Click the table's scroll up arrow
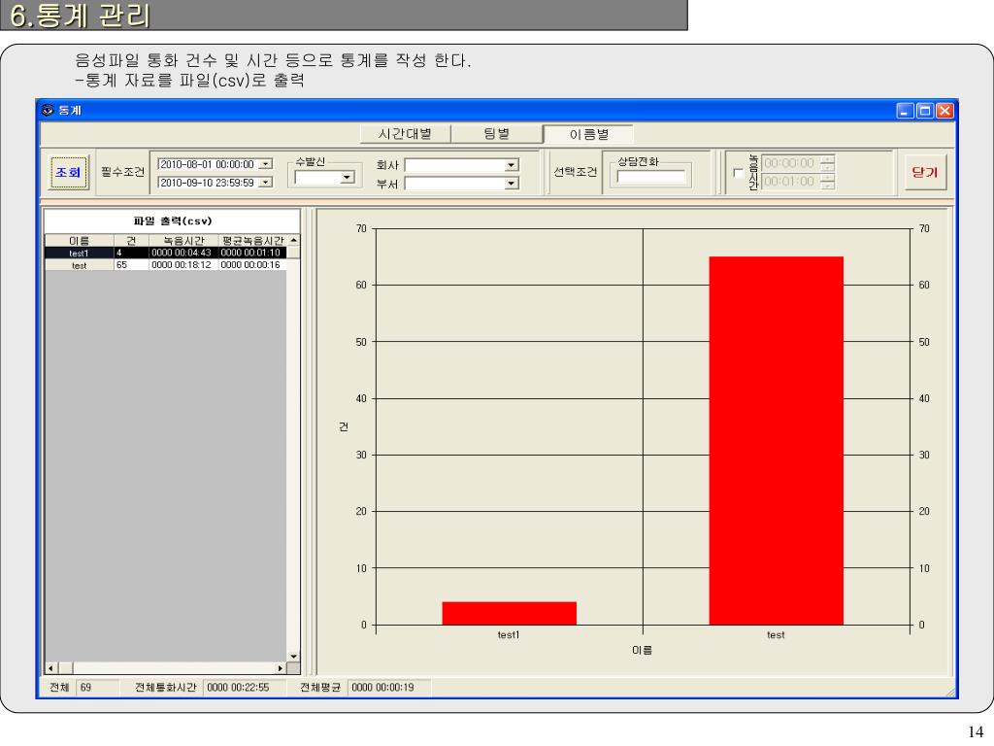This screenshot has width=994, height=746. pyautogui.click(x=293, y=241)
